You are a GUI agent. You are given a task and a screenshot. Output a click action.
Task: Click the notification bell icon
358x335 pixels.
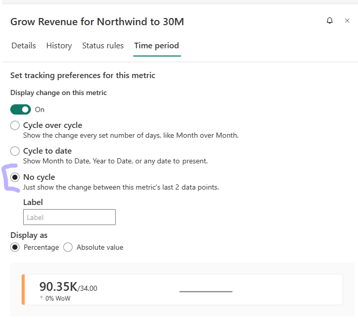(x=330, y=21)
